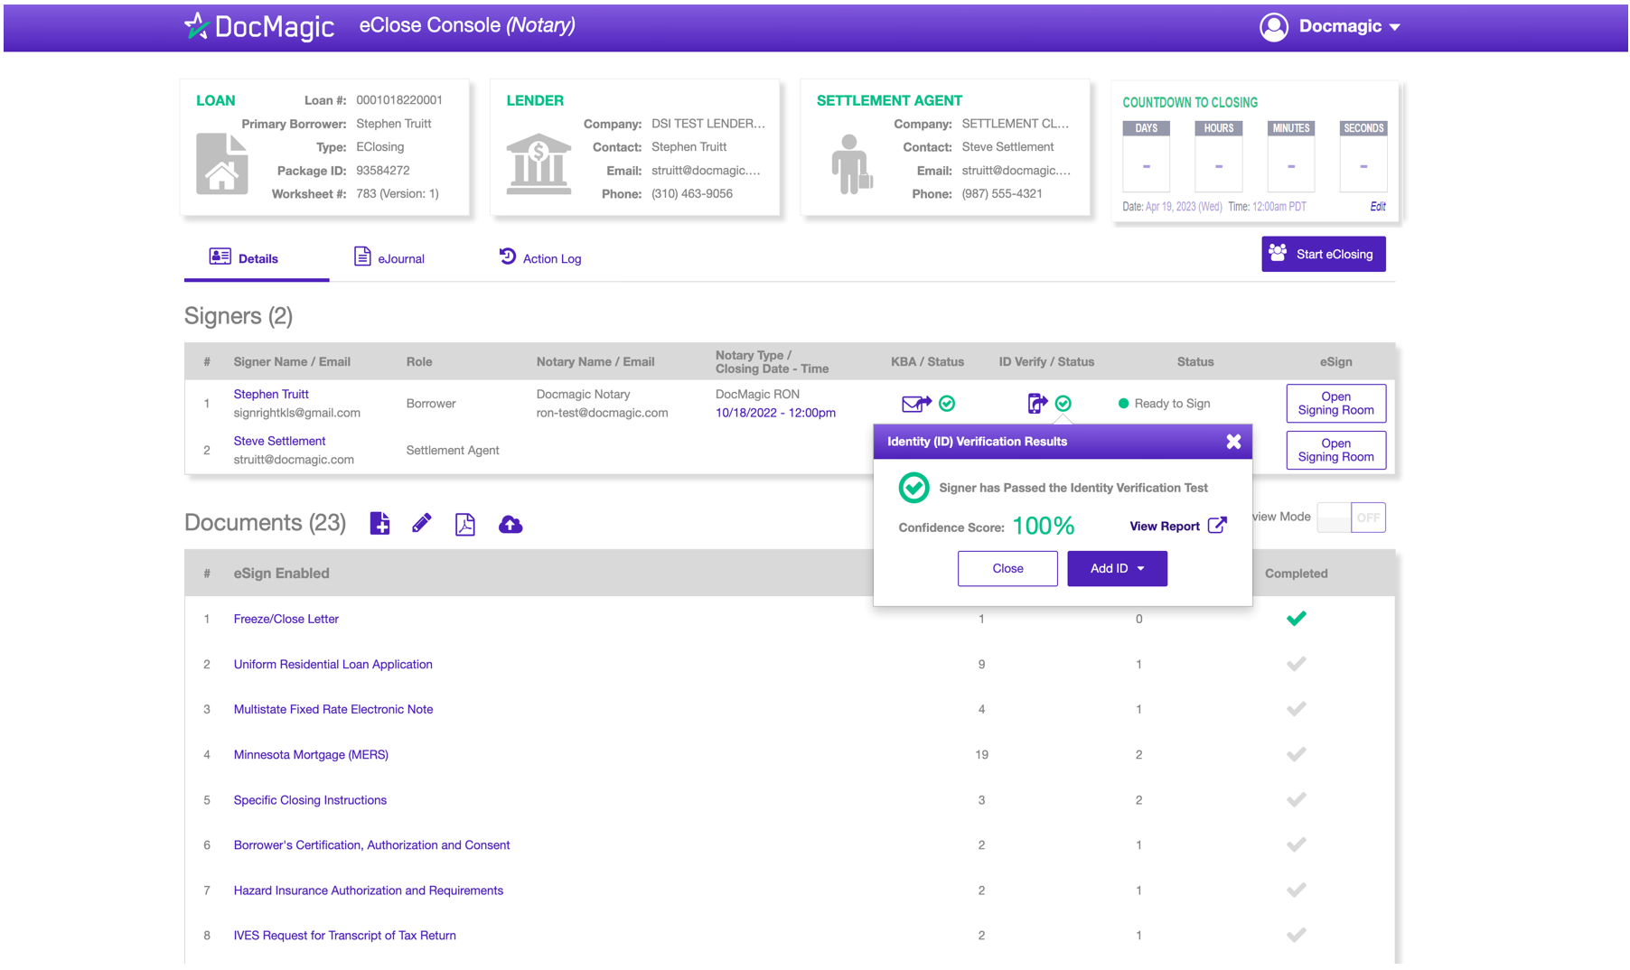
Task: Open the Add ID dropdown button
Action: tap(1117, 568)
